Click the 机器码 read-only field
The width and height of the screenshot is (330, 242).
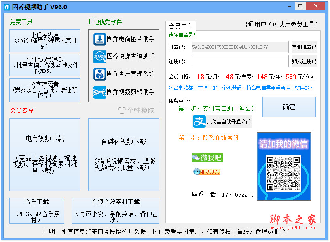240,47
